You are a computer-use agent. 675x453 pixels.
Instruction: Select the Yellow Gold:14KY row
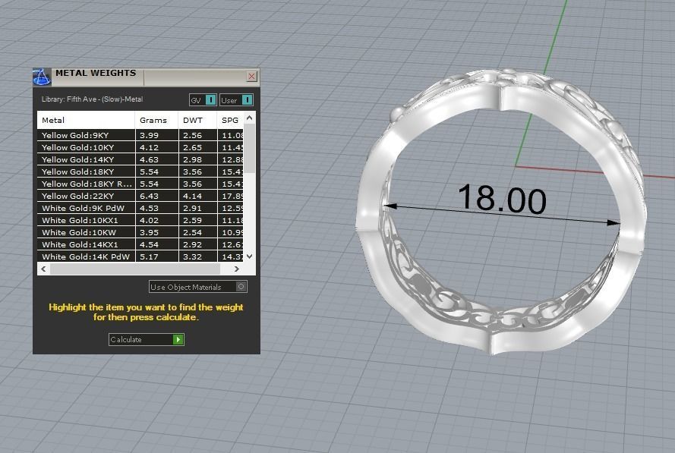140,159
